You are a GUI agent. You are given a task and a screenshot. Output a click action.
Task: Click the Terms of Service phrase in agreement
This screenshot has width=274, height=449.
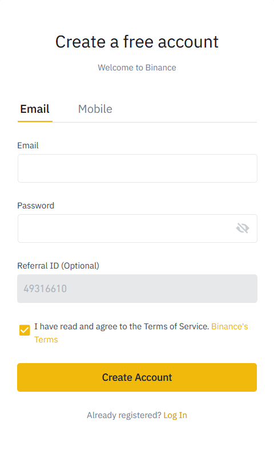click(x=176, y=326)
